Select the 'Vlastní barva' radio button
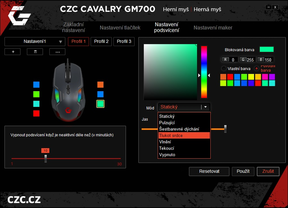288x208 pixels. (224, 68)
